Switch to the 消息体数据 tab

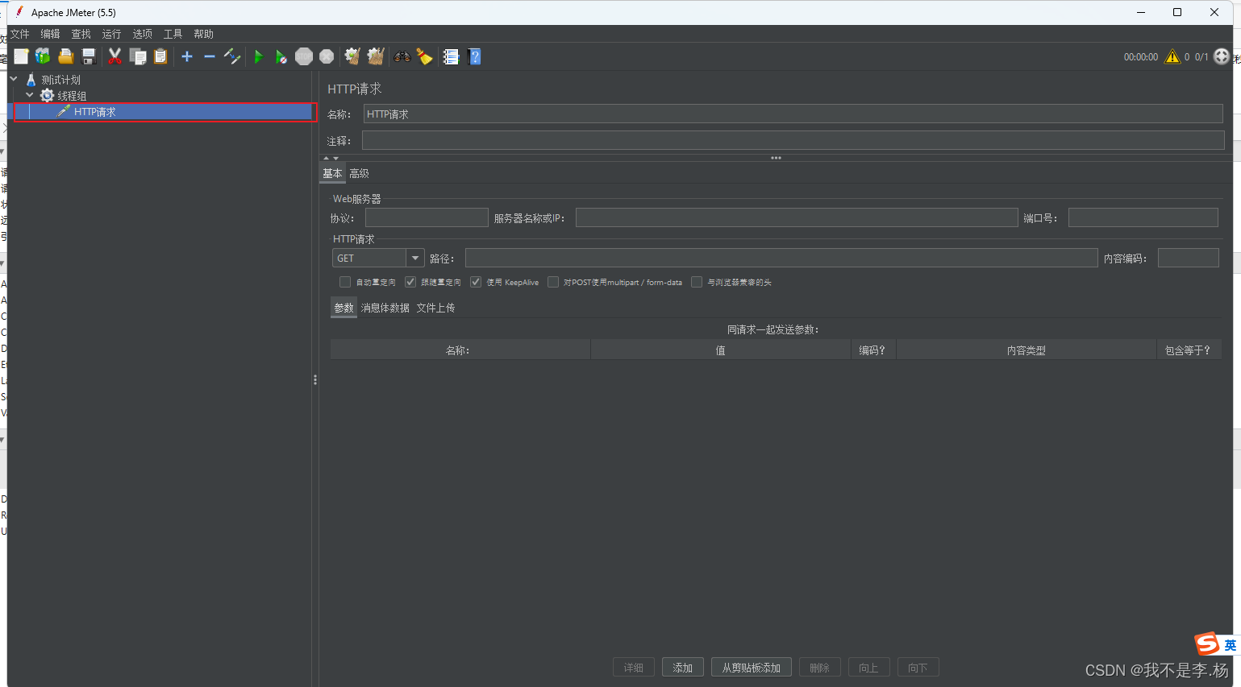[x=385, y=308]
